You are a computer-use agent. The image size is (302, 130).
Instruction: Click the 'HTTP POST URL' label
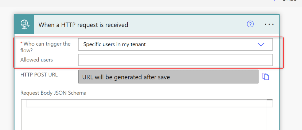[39, 75]
